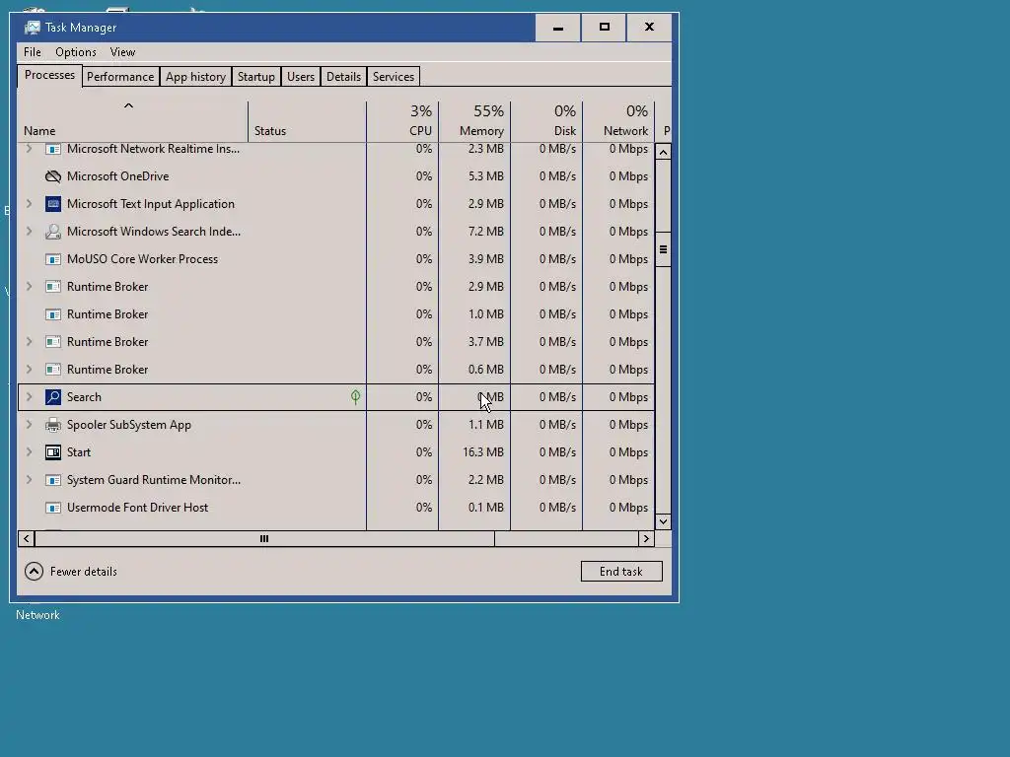This screenshot has height=757, width=1010.
Task: Open the Options menu
Action: [75, 52]
